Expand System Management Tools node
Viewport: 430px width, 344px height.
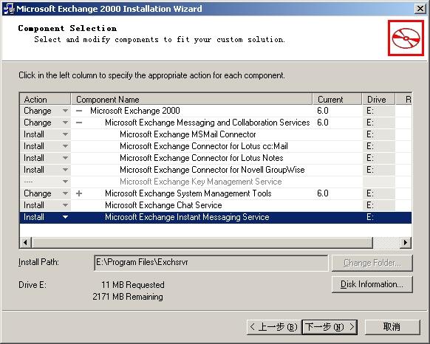click(x=79, y=193)
